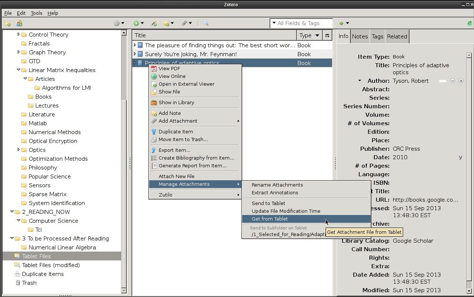Open the Help menu
This screenshot has height=297, width=474.
[x=53, y=13]
